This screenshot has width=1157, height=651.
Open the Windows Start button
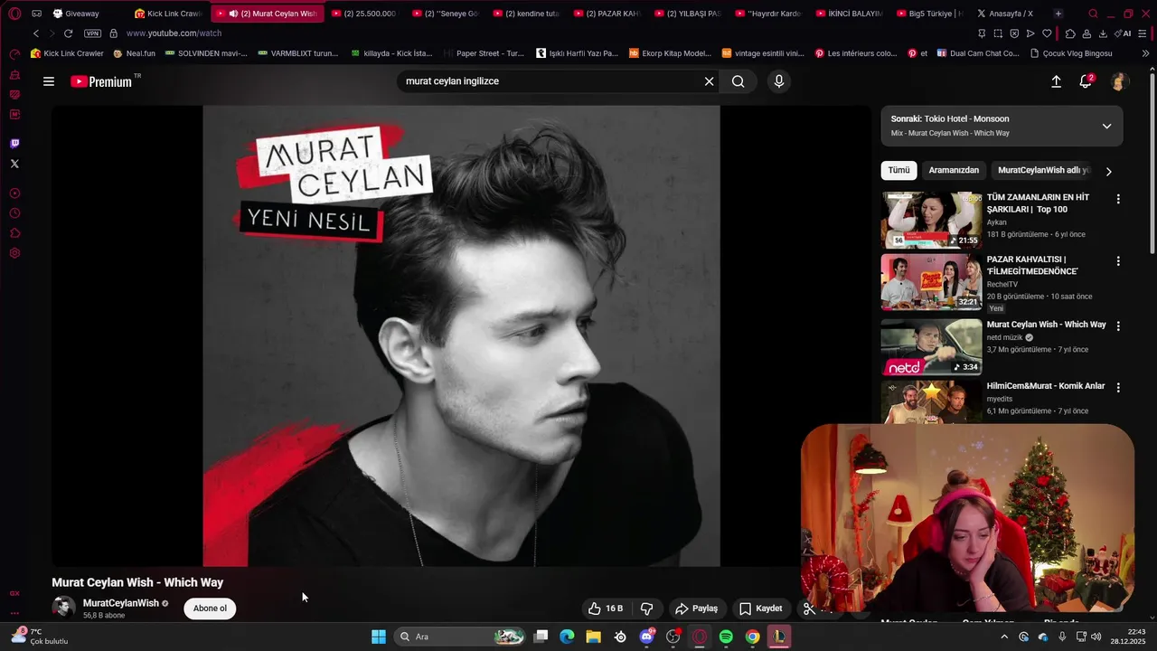click(379, 637)
